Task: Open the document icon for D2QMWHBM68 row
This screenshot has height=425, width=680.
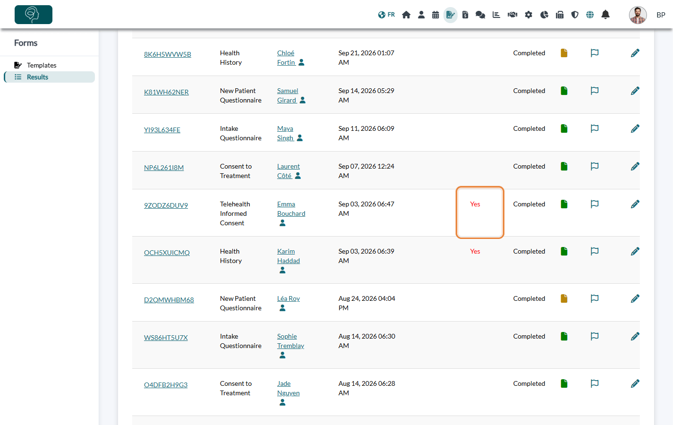Action: (564, 298)
